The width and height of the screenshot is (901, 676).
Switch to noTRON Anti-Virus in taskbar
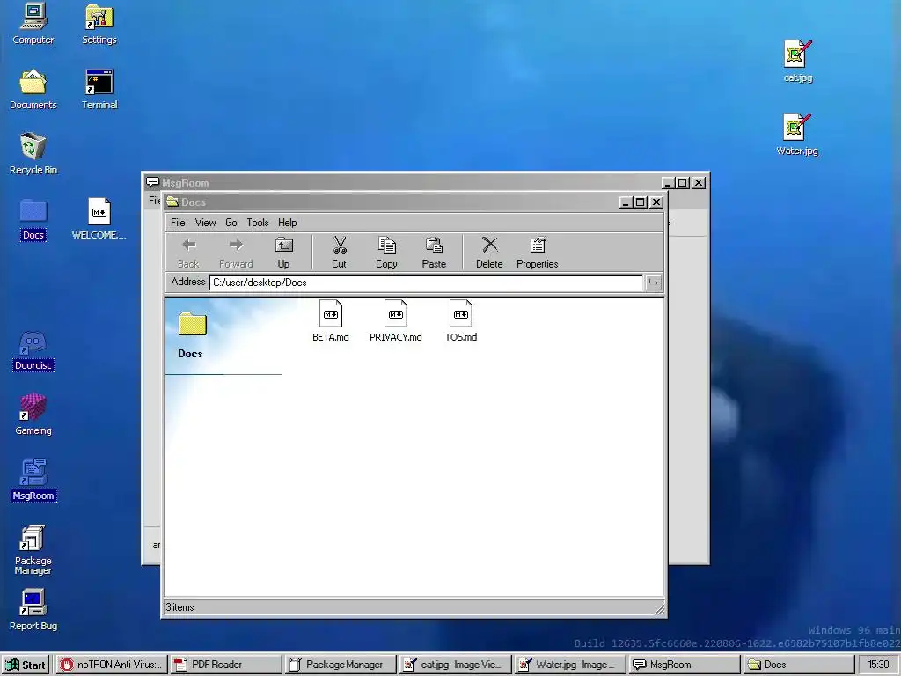112,665
